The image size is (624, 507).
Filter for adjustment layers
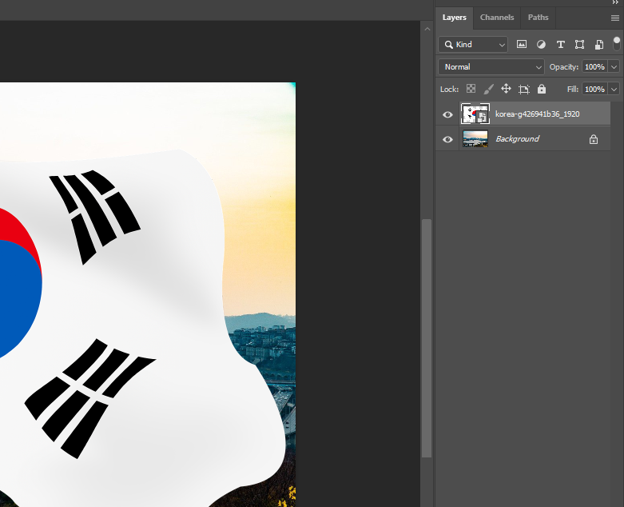pos(541,45)
